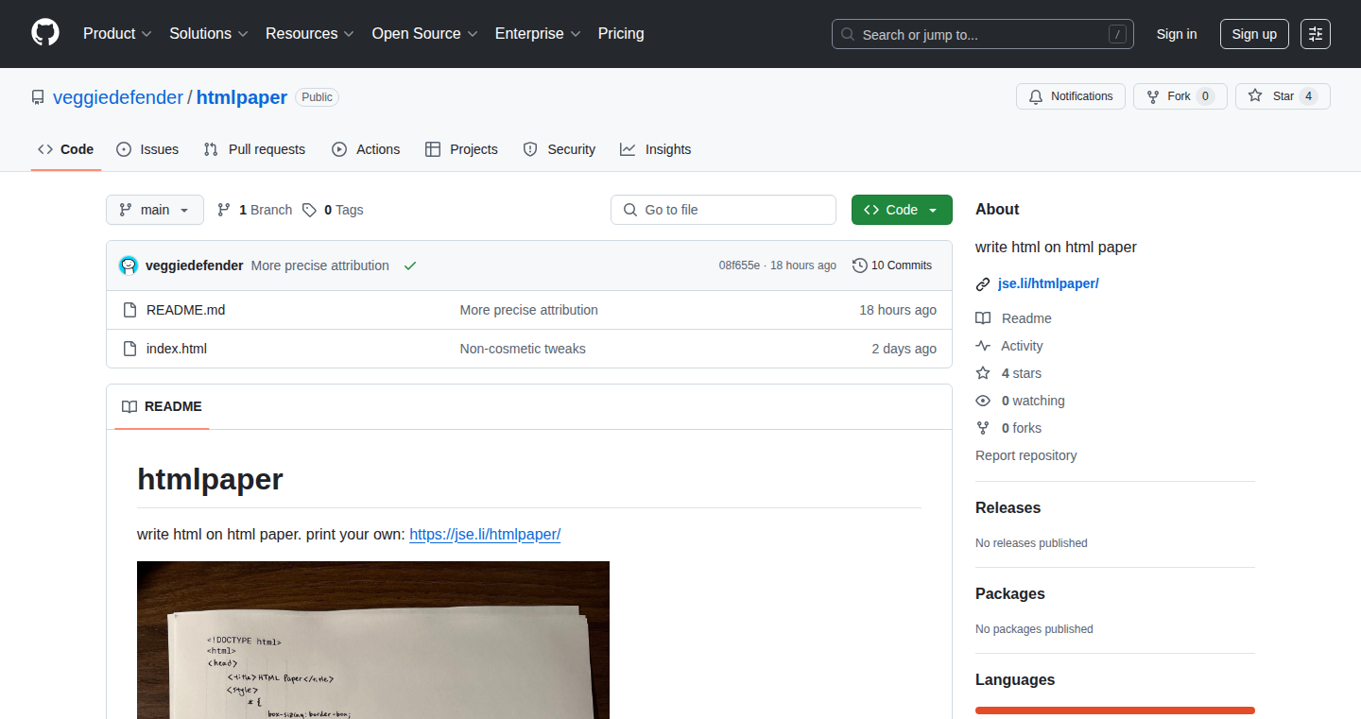The width and height of the screenshot is (1361, 719).
Task: Click commit hash 08f655e
Action: tap(739, 265)
